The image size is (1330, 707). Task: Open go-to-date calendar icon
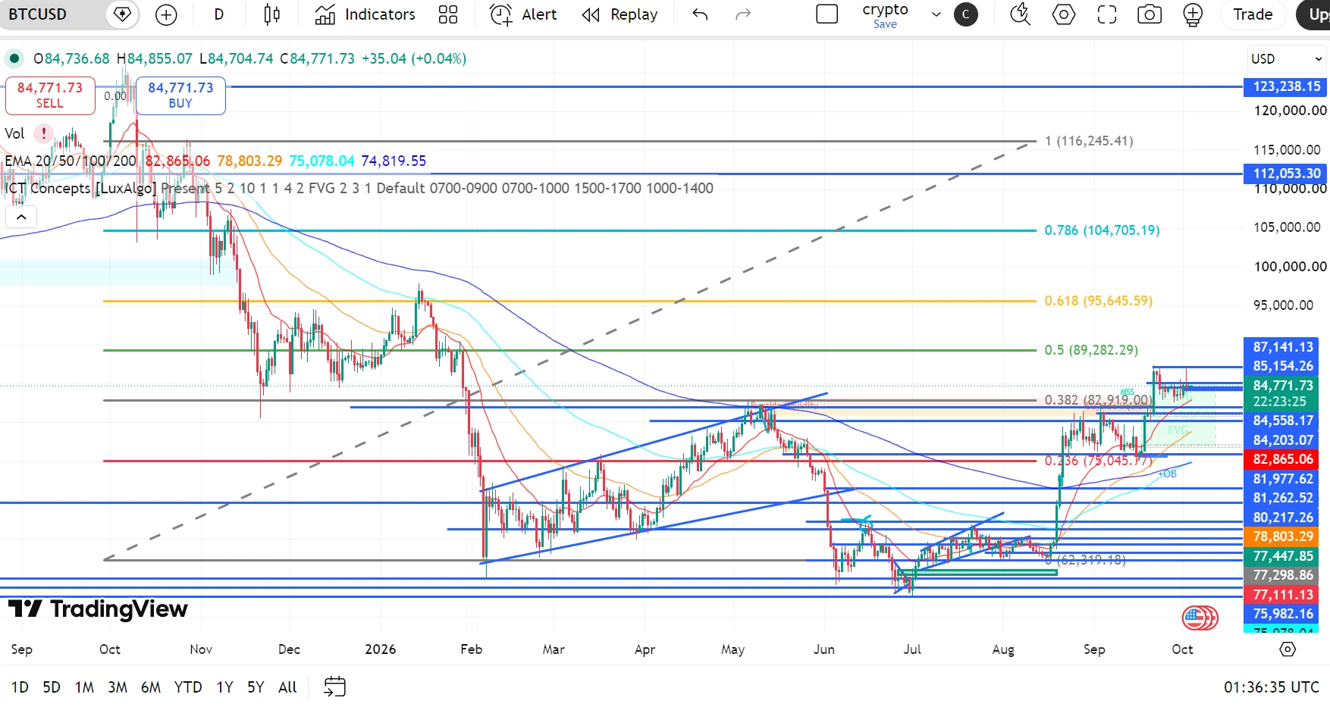click(334, 687)
